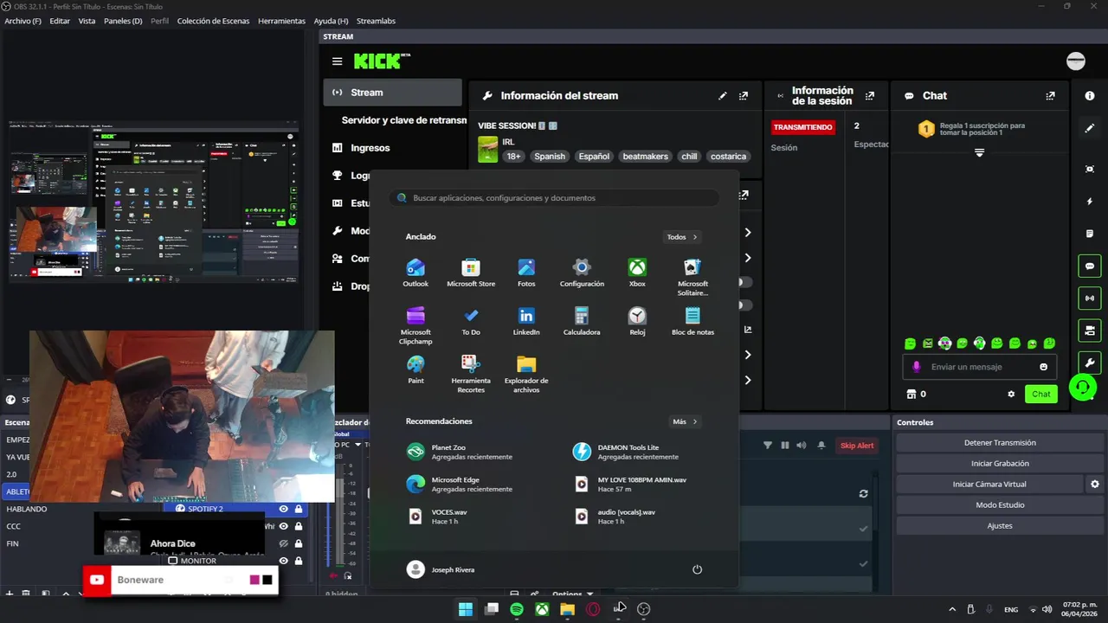
Task: Open the chat settings gear icon
Action: click(x=1011, y=394)
